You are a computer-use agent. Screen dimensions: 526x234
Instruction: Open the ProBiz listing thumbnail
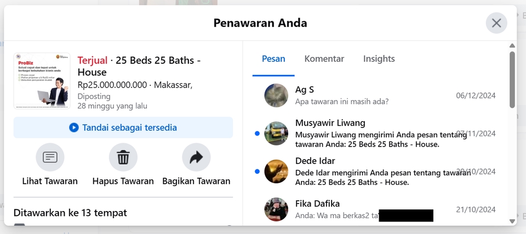coord(42,81)
